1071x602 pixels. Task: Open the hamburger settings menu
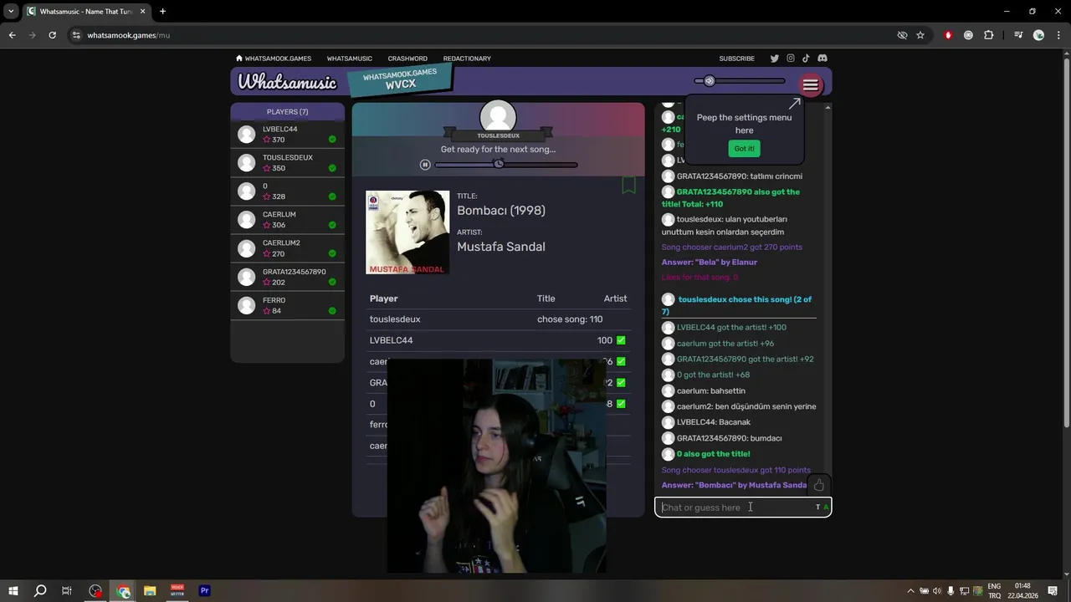810,85
